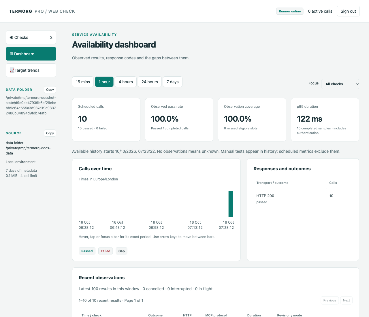
Task: Click the 07:28:12 axis label
Action: tap(226, 228)
